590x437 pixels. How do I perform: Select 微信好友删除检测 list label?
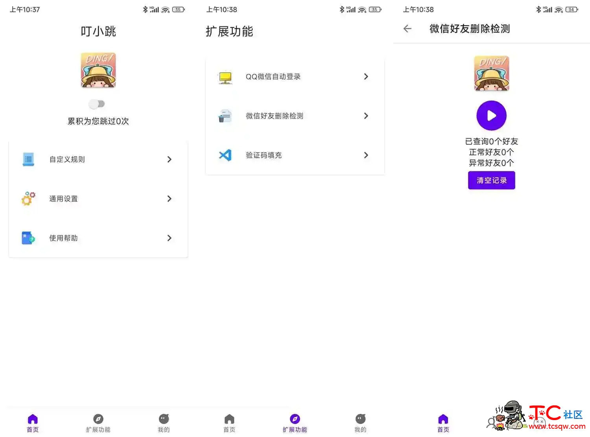coord(275,116)
